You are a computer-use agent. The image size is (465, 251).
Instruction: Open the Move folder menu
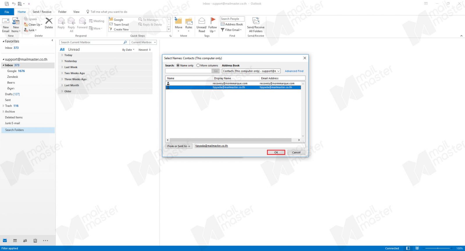pyautogui.click(x=178, y=25)
